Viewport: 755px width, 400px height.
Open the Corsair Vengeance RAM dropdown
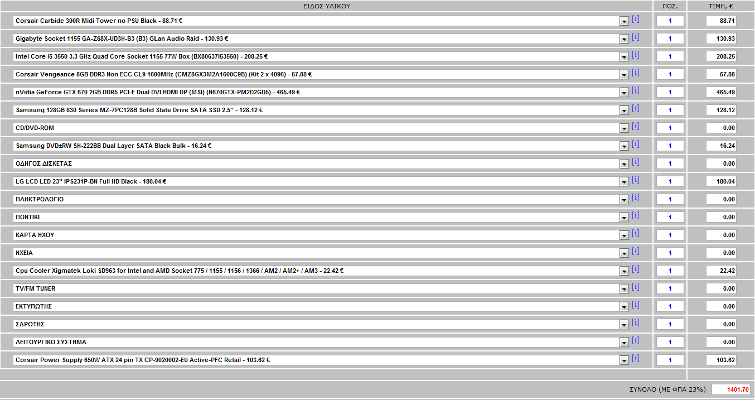pyautogui.click(x=624, y=75)
